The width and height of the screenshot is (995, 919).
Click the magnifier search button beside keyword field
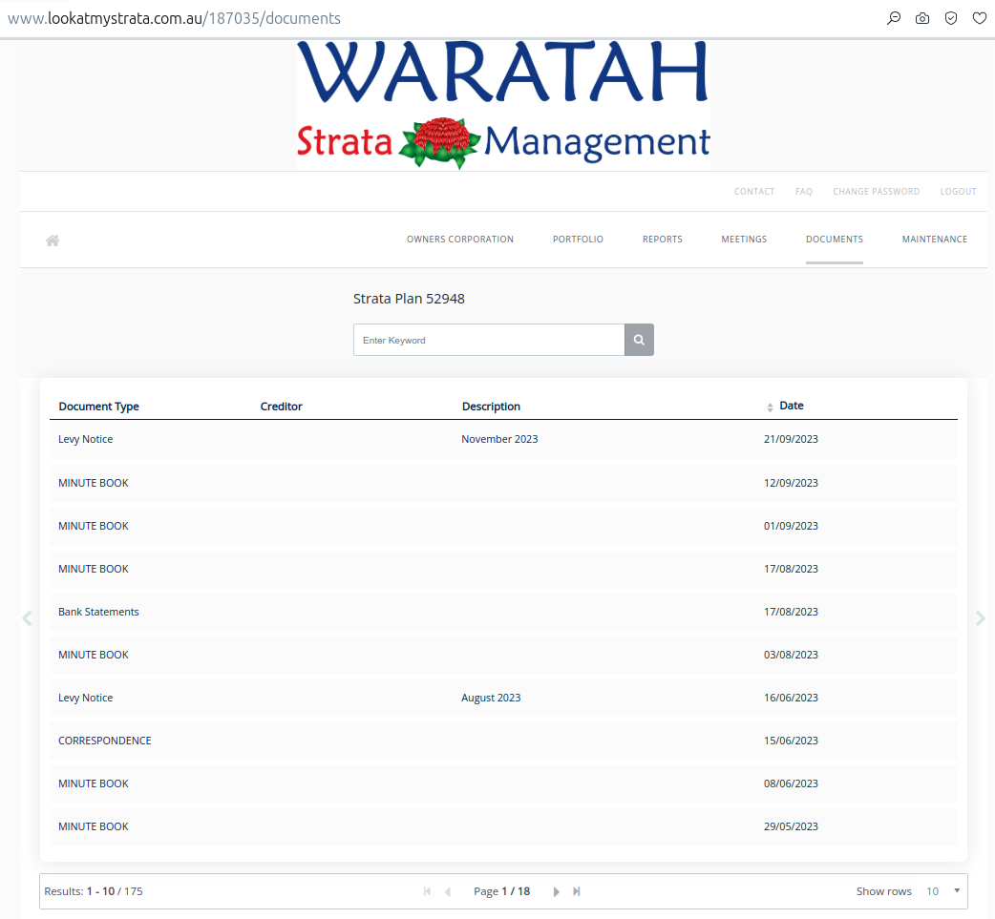pos(639,340)
